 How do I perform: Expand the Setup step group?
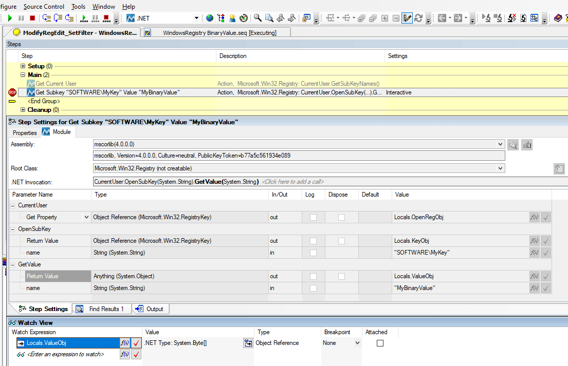coord(23,66)
